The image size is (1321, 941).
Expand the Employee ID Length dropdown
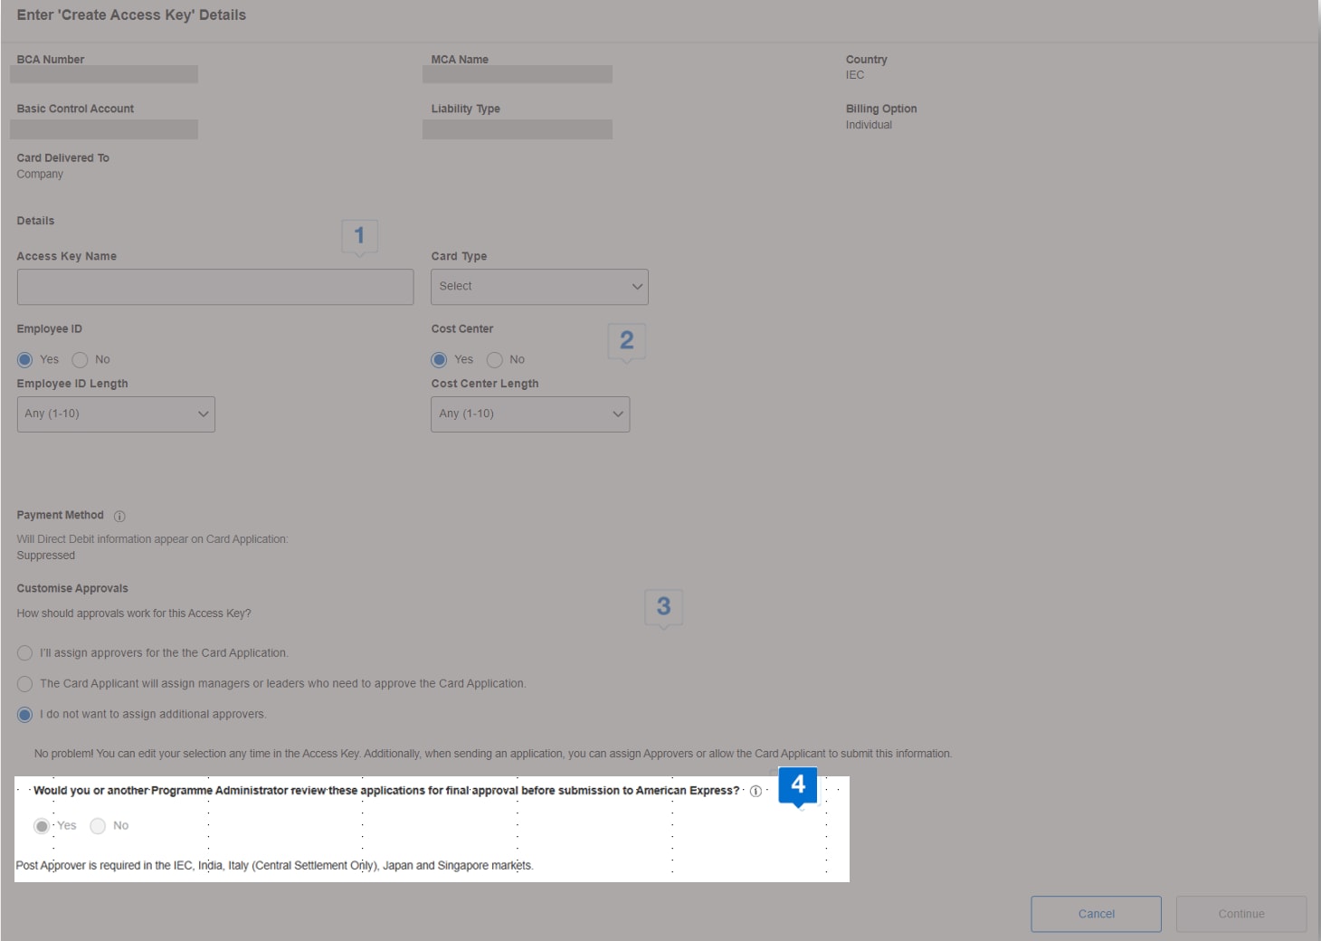(116, 414)
